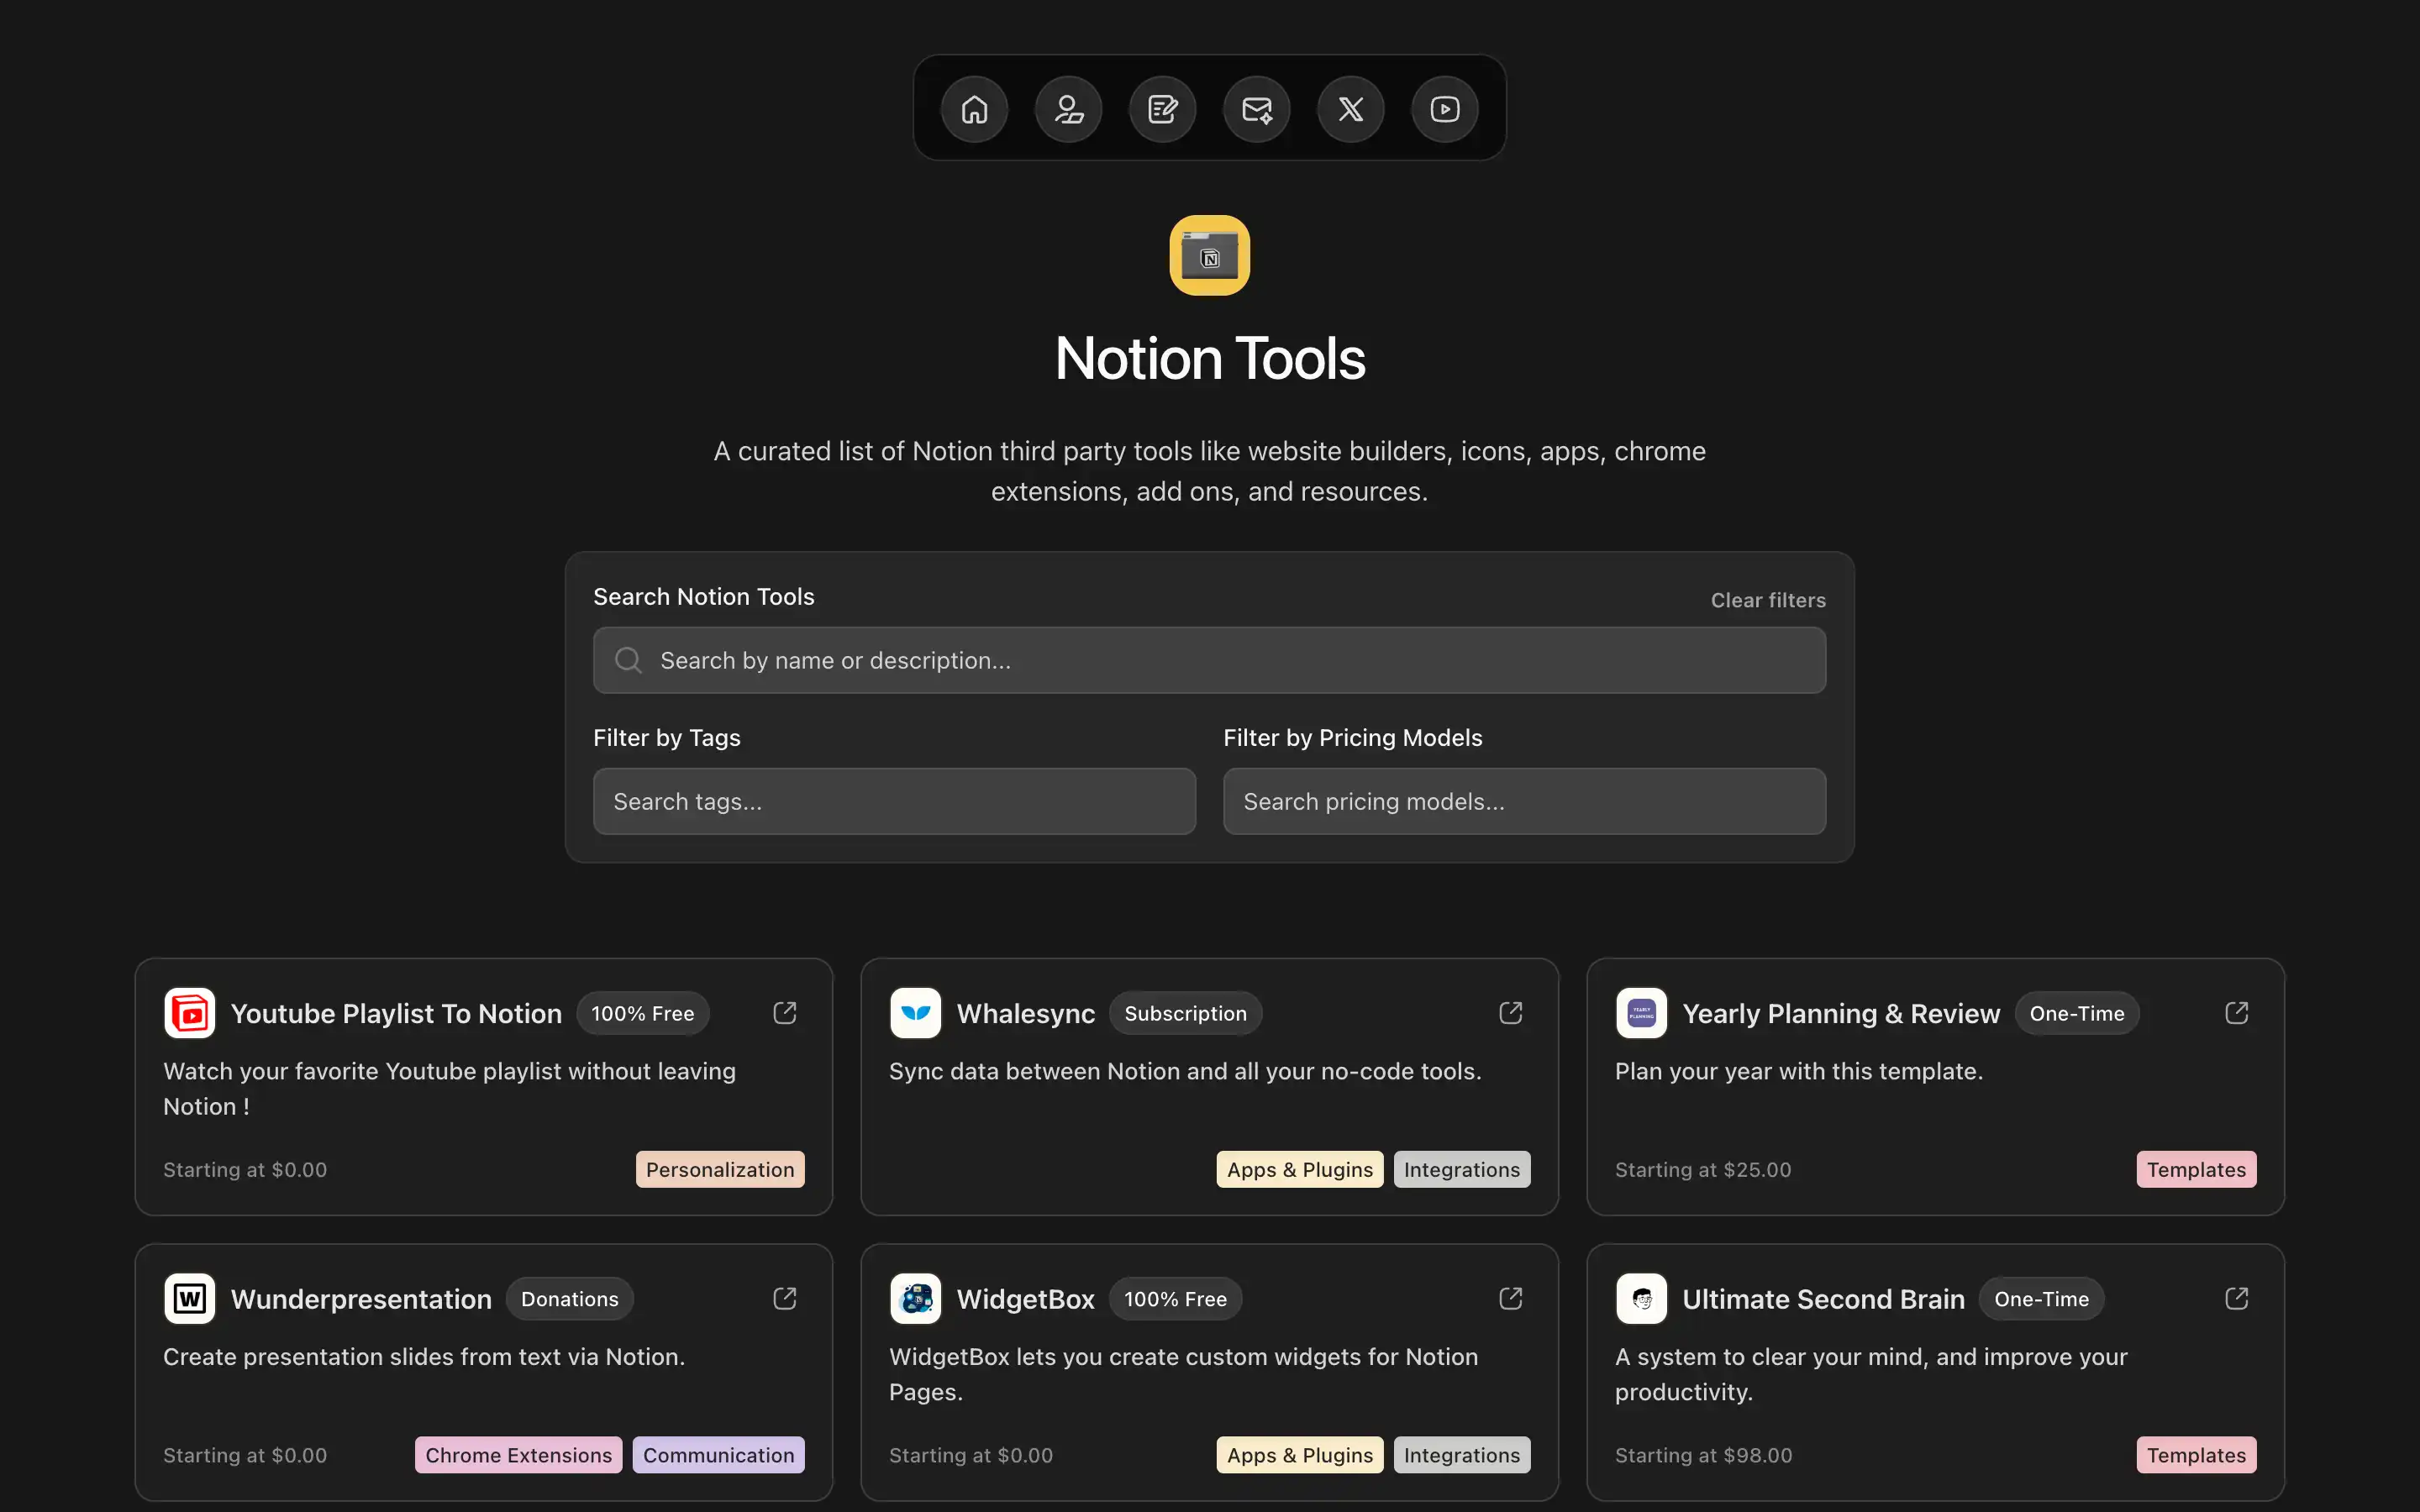Open the profile person icon in nav

coord(1068,109)
